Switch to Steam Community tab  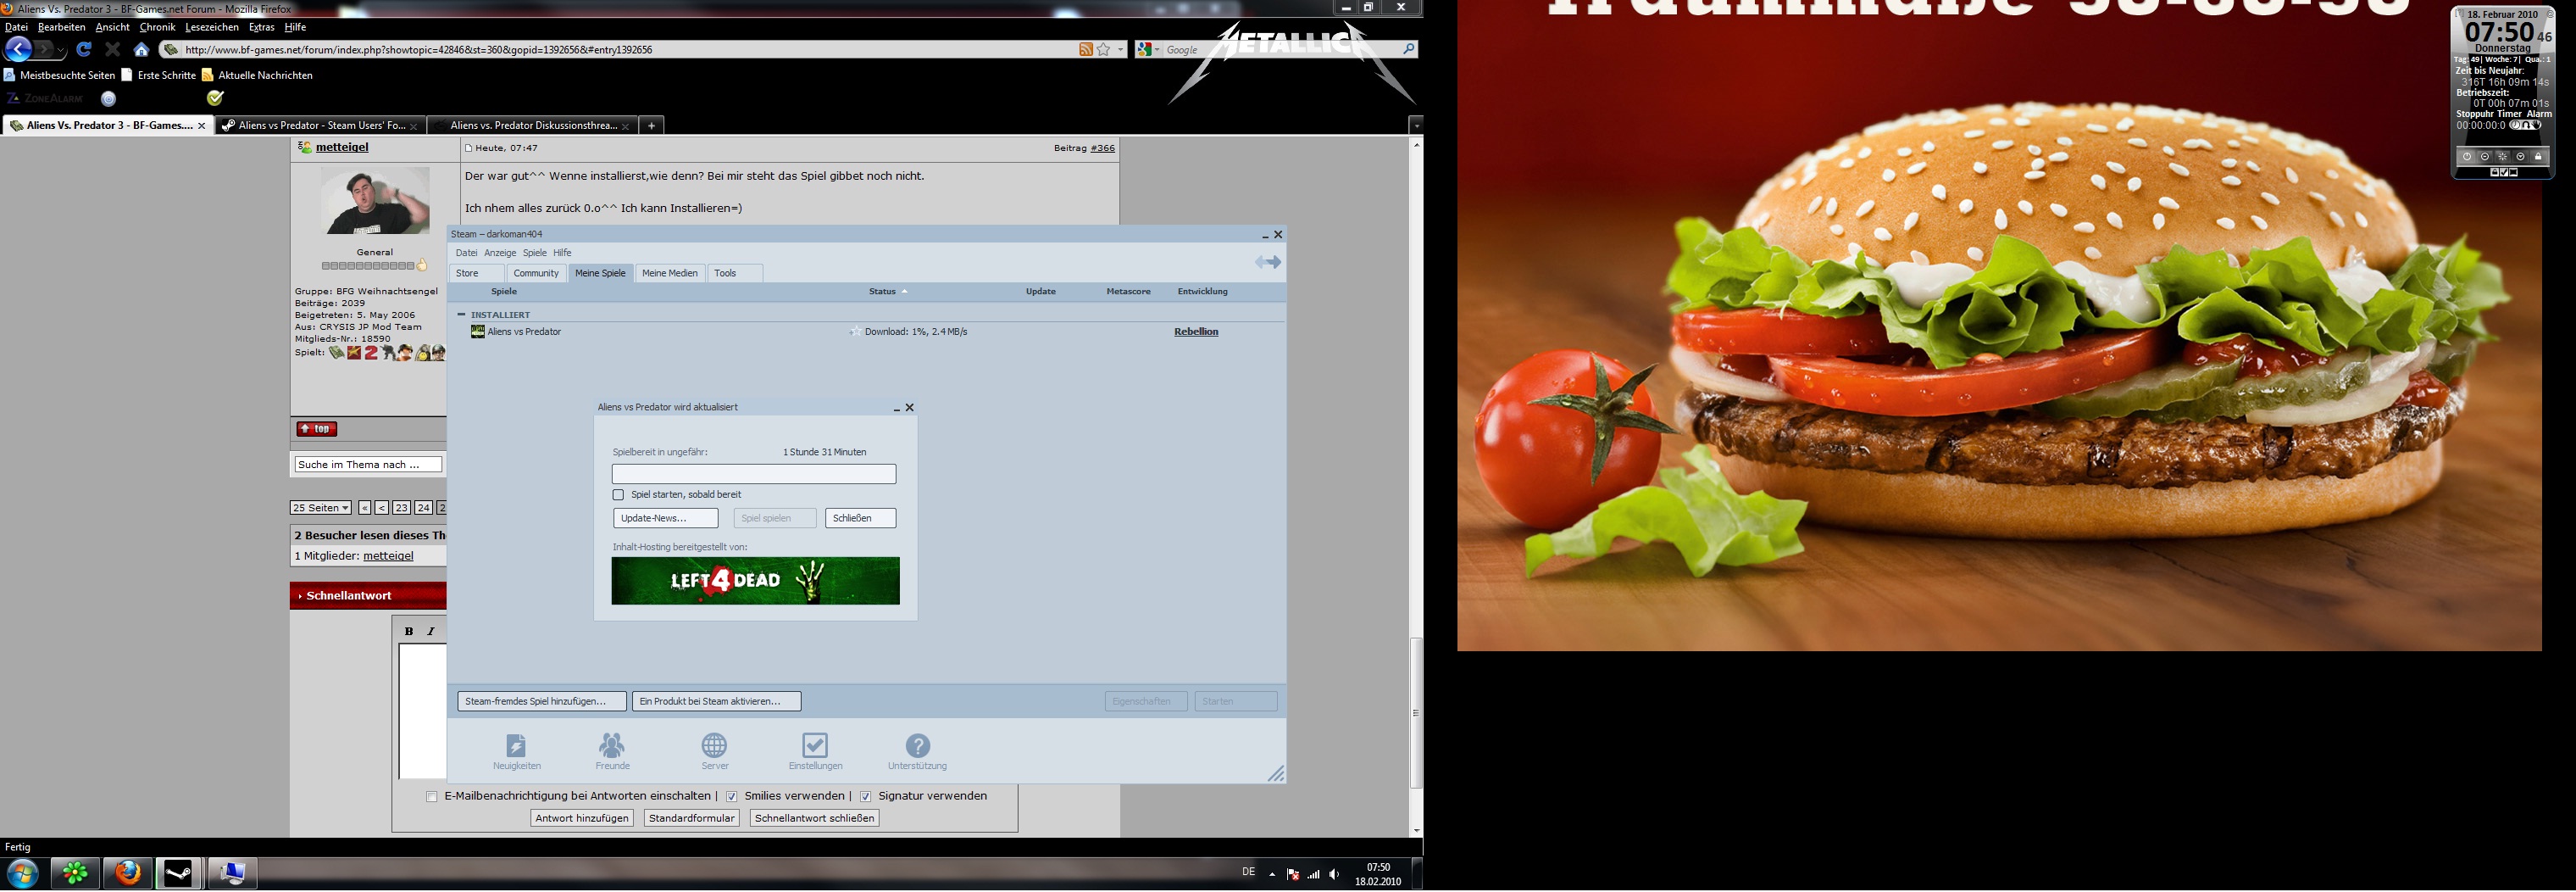coord(536,273)
